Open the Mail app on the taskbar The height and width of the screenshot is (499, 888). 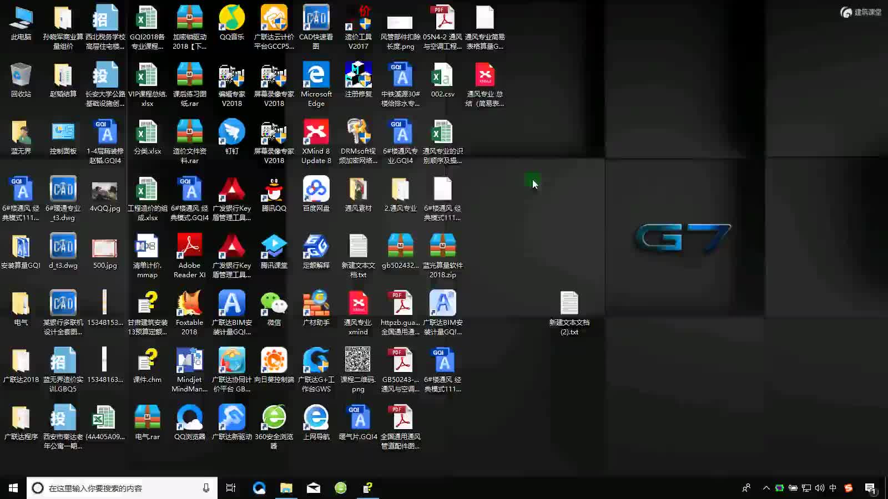coord(314,488)
